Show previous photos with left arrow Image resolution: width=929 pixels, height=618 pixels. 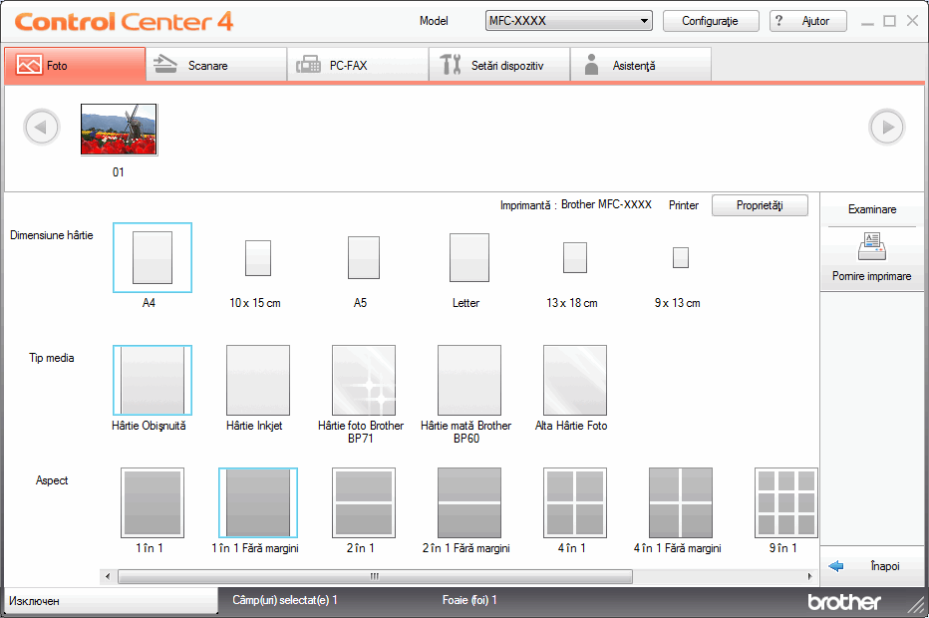[x=42, y=127]
